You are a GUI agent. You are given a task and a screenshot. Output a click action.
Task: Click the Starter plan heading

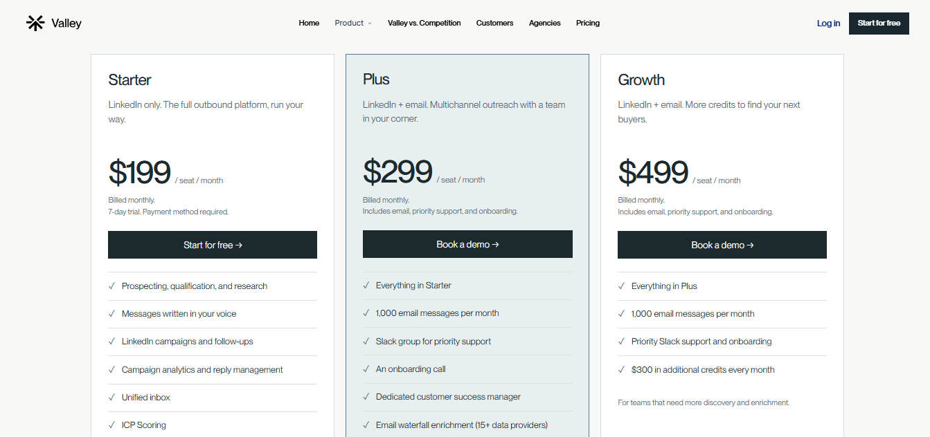pyautogui.click(x=129, y=80)
